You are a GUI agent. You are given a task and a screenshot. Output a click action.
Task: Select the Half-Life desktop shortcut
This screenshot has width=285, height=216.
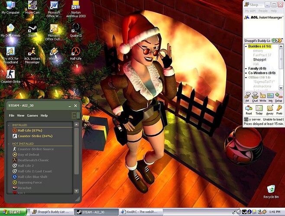coord(76,54)
